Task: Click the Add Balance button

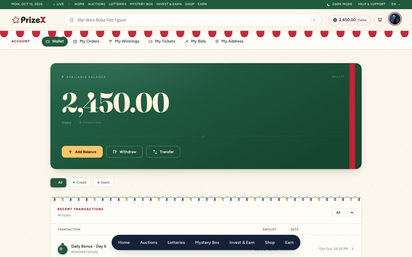Action: point(82,152)
